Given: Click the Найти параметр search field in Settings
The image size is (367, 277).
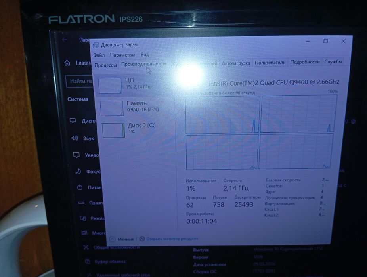Looking at the screenshot, I should coord(80,81).
